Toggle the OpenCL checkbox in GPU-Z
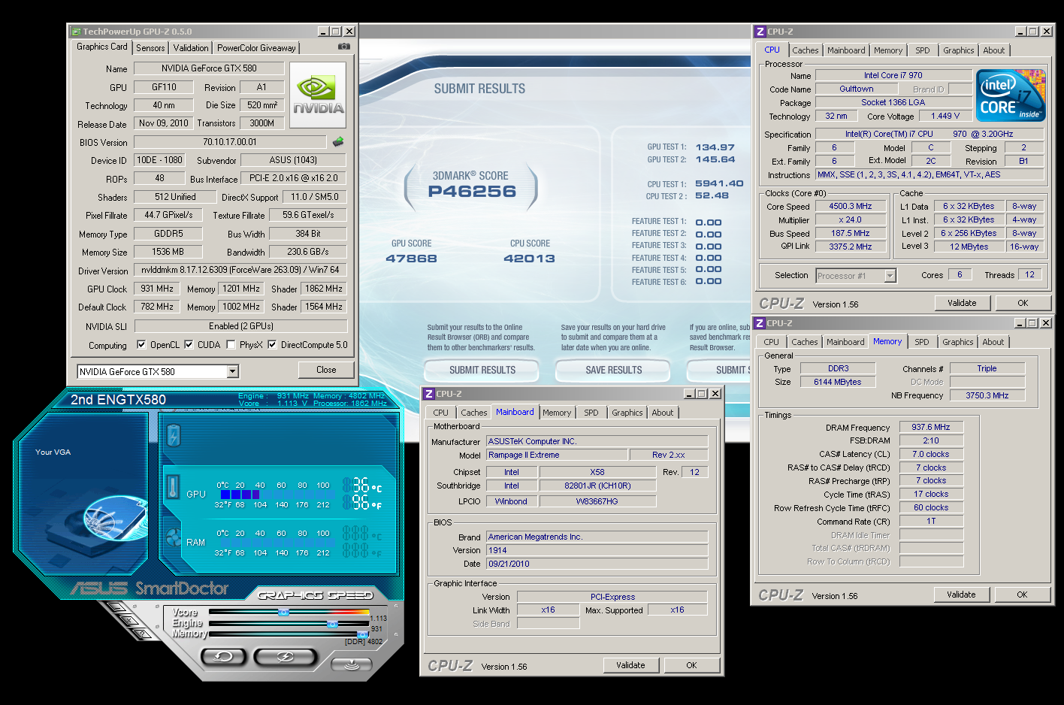Screen dimensions: 1064x705 point(141,345)
